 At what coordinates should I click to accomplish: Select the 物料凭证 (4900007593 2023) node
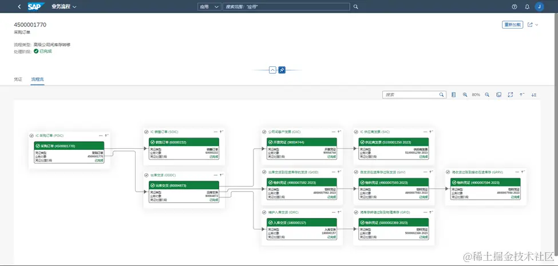(394, 188)
